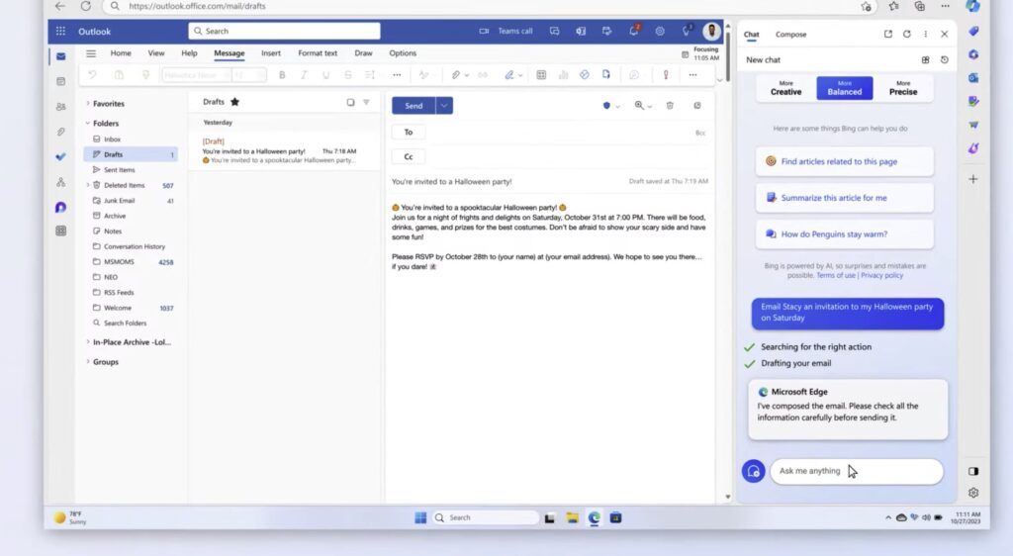The image size is (1013, 556).
Task: Open File Explorer on the taskbar
Action: click(572, 517)
